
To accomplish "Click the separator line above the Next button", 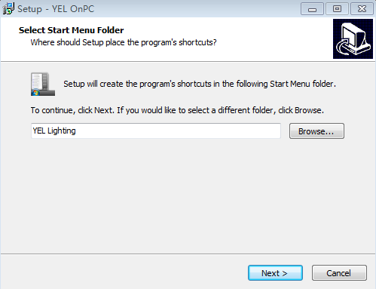I will 188,254.
